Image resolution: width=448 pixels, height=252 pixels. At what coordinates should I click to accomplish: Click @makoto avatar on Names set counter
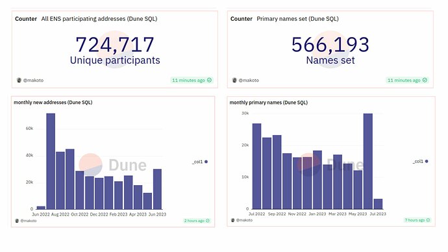(234, 81)
